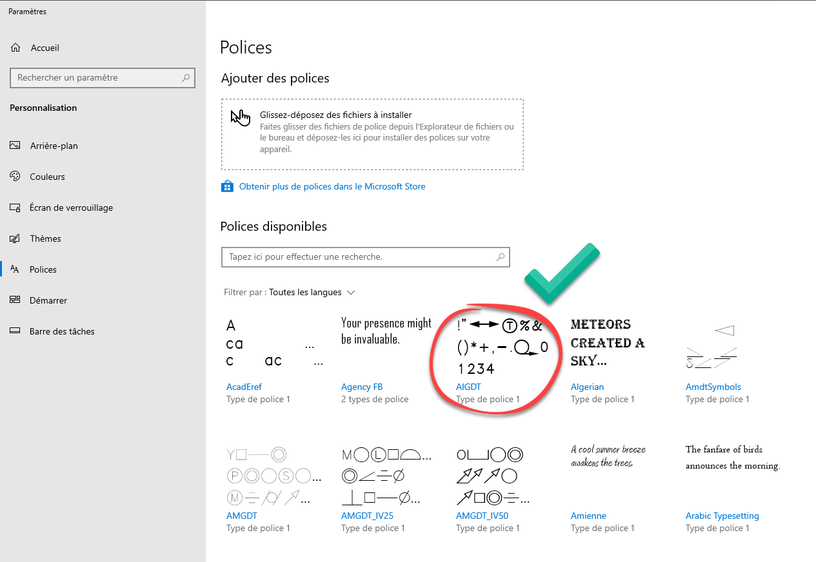This screenshot has width=816, height=562.
Task: Click the Microsoft Store bag icon
Action: click(227, 186)
